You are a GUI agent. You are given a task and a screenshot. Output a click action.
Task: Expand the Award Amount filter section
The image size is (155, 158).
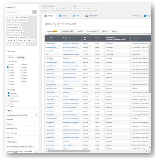point(6,133)
